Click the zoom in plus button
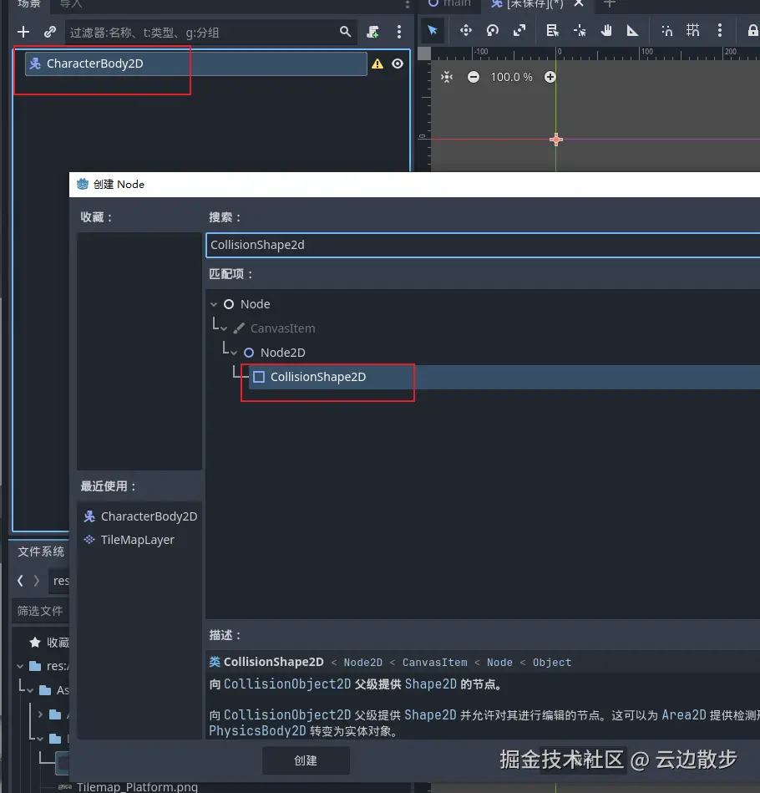 (550, 77)
